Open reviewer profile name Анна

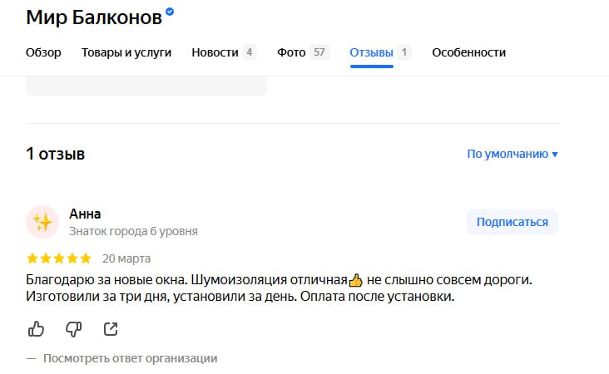click(85, 214)
